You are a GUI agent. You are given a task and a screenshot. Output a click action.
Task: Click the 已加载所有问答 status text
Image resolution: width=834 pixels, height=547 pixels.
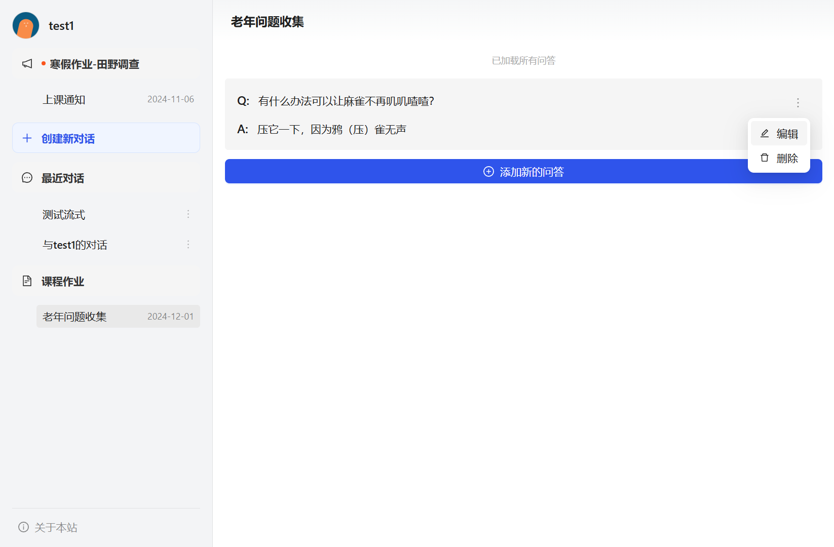[x=523, y=61]
